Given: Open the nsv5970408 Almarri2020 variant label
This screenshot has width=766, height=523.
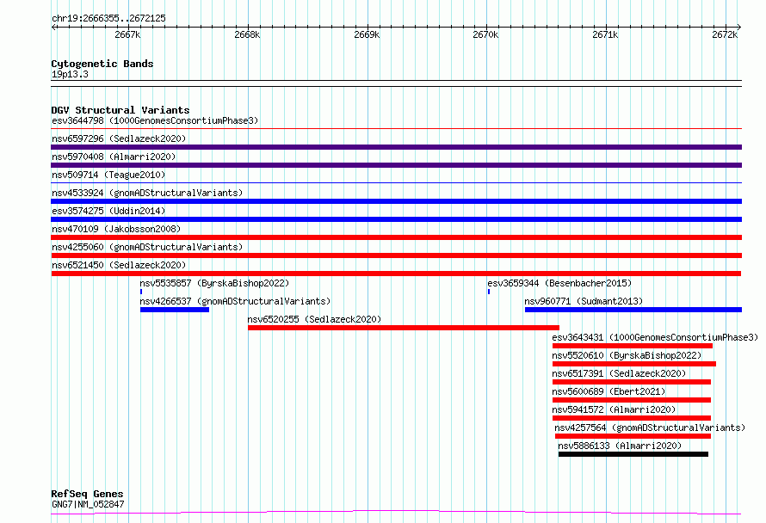Looking at the screenshot, I should pyautogui.click(x=114, y=157).
